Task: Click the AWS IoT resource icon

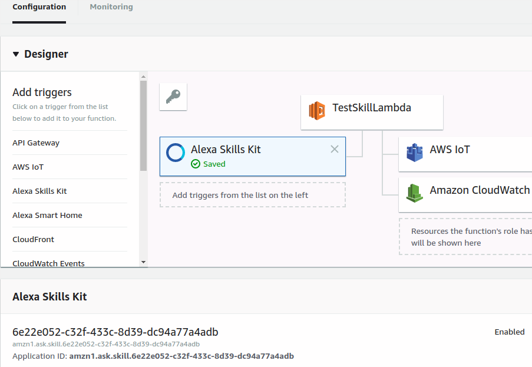Action: 415,152
